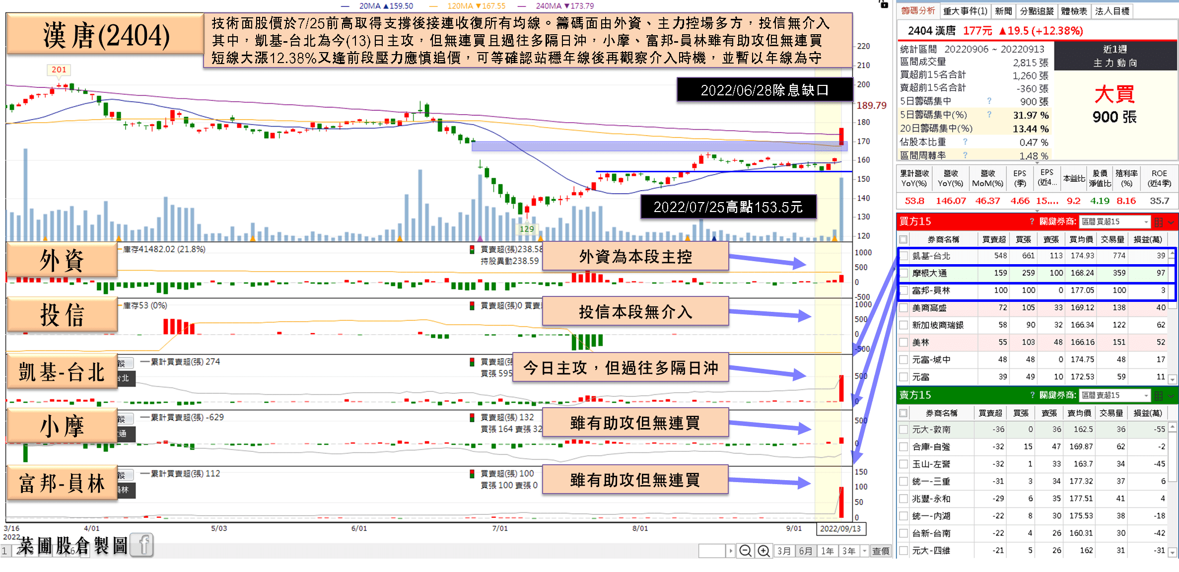Open the 法人目標 tab

coord(1112,11)
